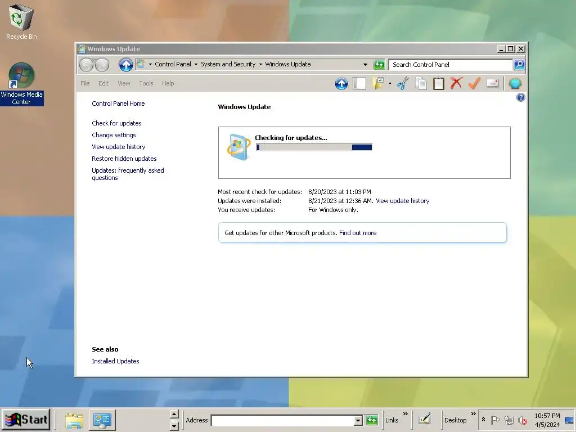The image size is (576, 432).
Task: Click the muted volume tray icon
Action: pyautogui.click(x=522, y=420)
